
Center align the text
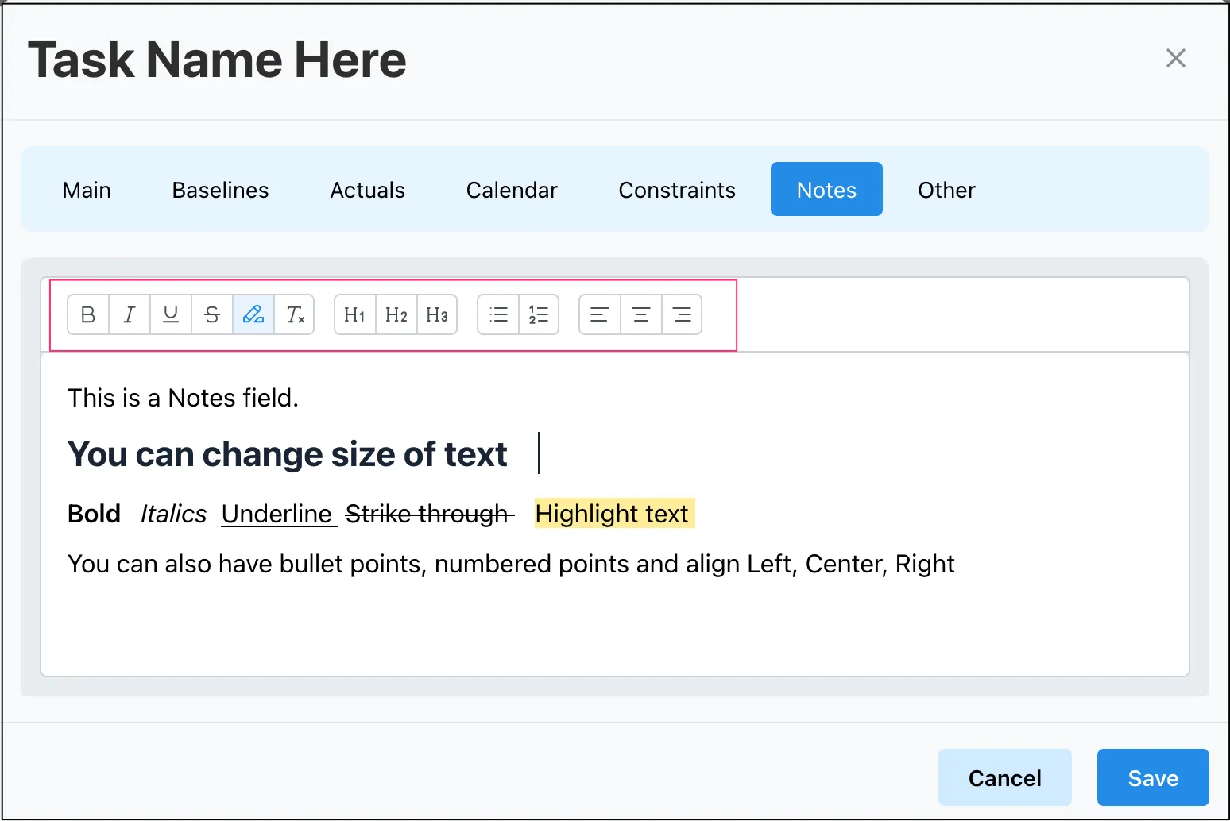click(641, 314)
